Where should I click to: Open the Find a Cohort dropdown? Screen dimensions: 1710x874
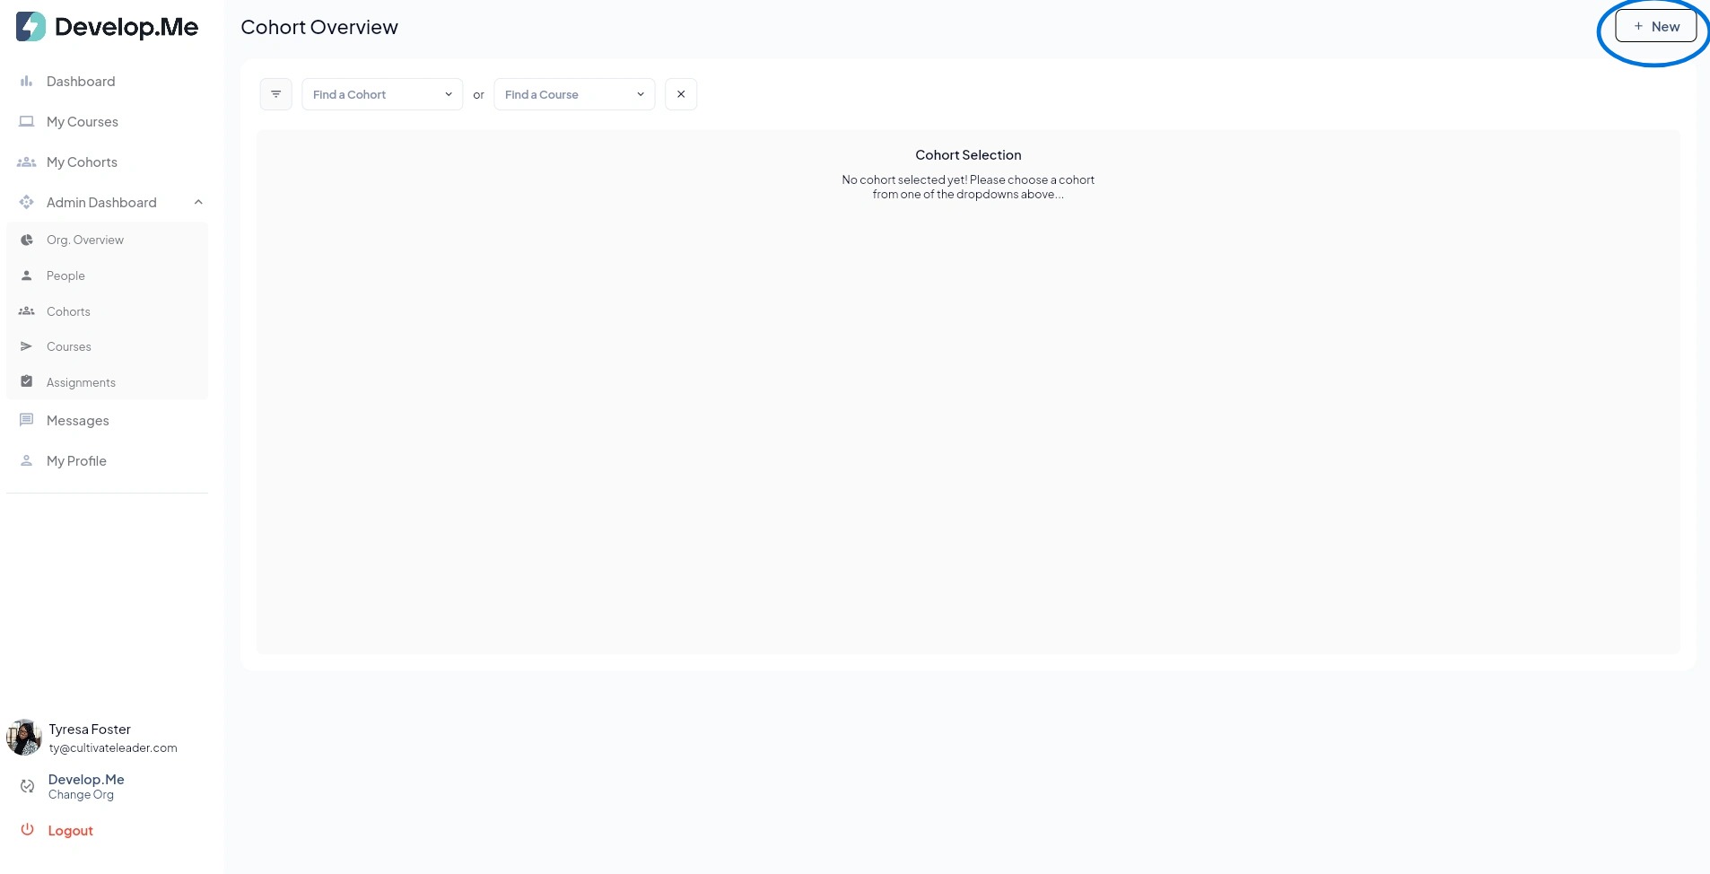382,94
